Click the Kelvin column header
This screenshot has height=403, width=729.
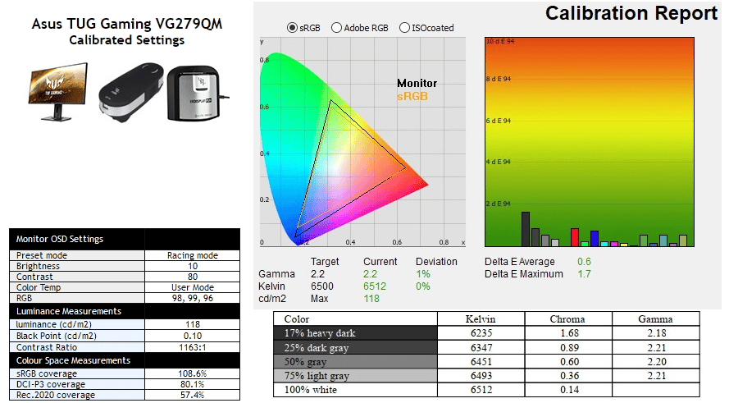pyautogui.click(x=481, y=318)
